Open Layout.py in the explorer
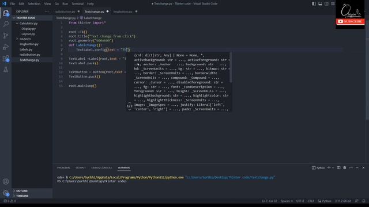 pos(28,34)
